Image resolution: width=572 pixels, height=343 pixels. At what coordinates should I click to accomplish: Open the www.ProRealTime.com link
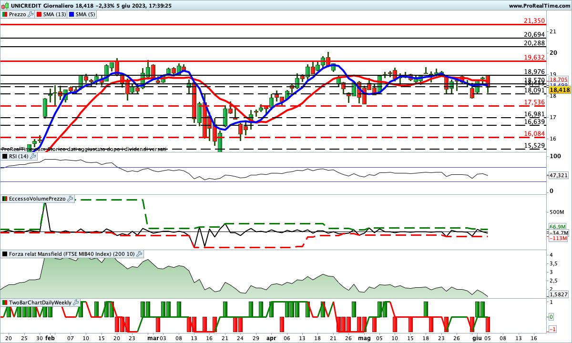click(x=539, y=6)
